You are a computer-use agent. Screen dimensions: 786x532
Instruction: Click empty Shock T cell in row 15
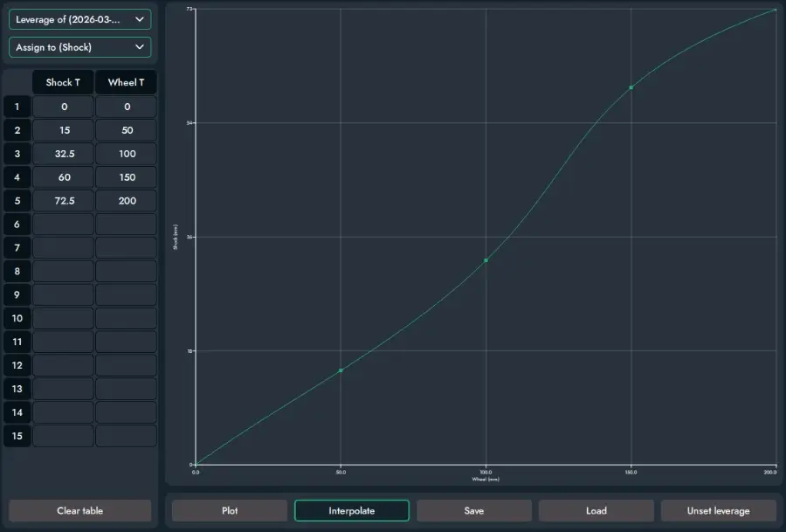point(63,436)
